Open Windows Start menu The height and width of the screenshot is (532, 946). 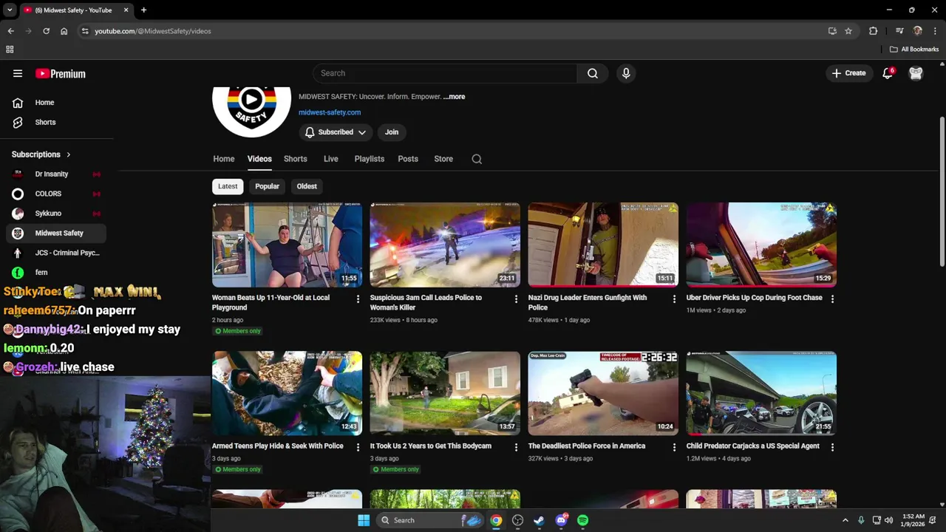click(364, 520)
